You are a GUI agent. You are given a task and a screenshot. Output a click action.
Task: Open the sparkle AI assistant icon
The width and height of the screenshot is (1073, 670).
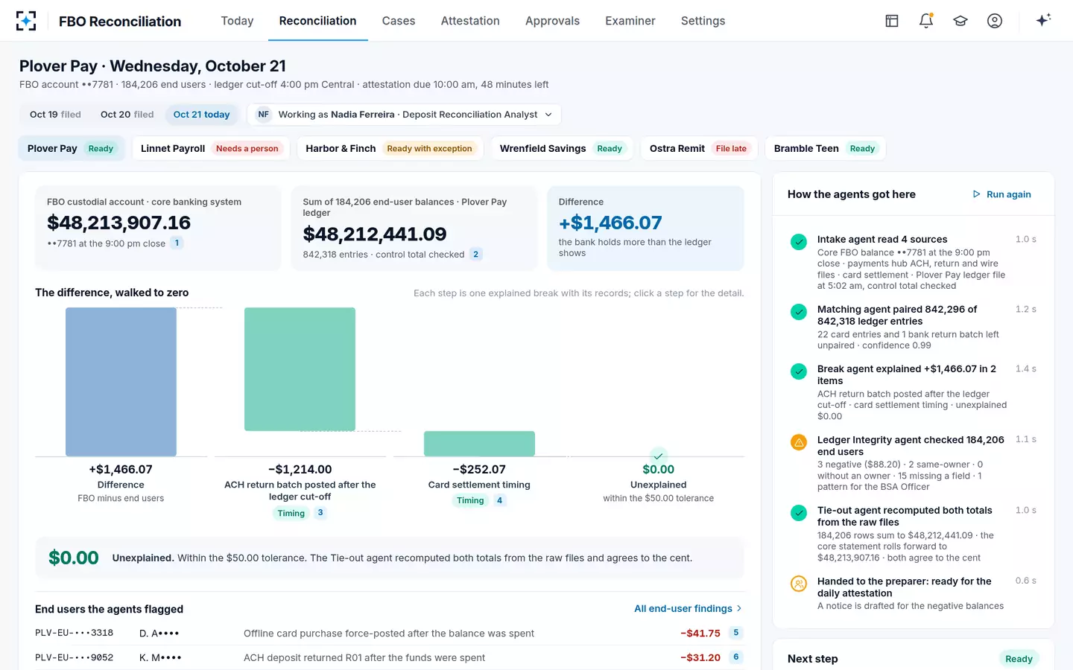pos(1043,20)
